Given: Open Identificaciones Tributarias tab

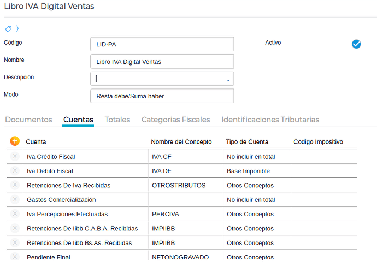Looking at the screenshot, I should pos(270,120).
